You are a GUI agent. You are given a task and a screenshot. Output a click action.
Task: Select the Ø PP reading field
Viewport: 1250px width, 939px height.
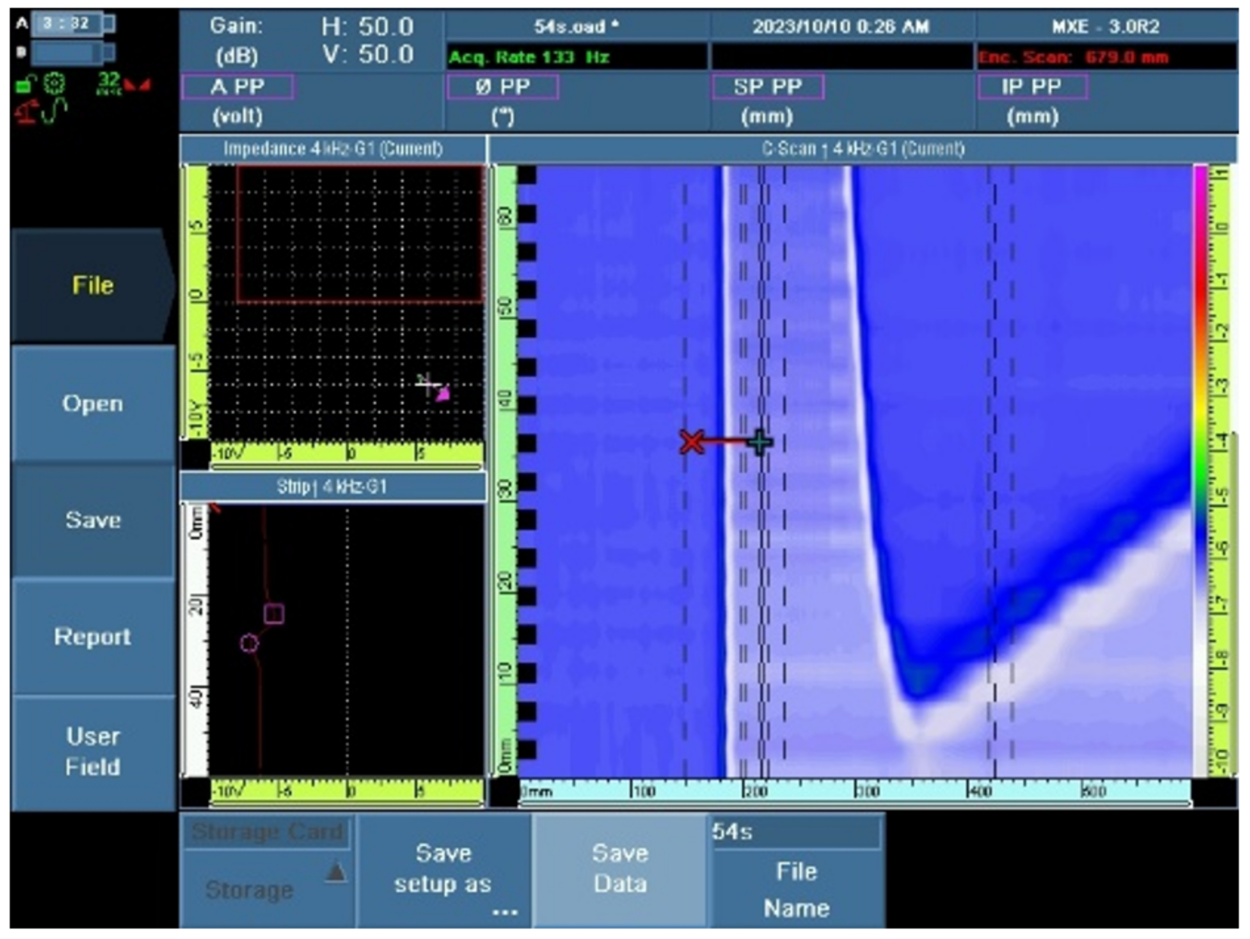(x=503, y=87)
